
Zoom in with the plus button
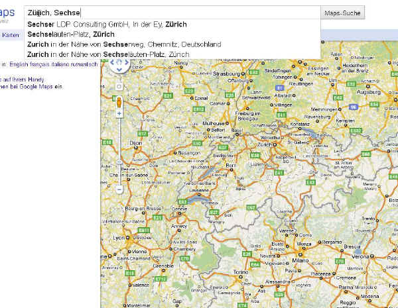(119, 113)
